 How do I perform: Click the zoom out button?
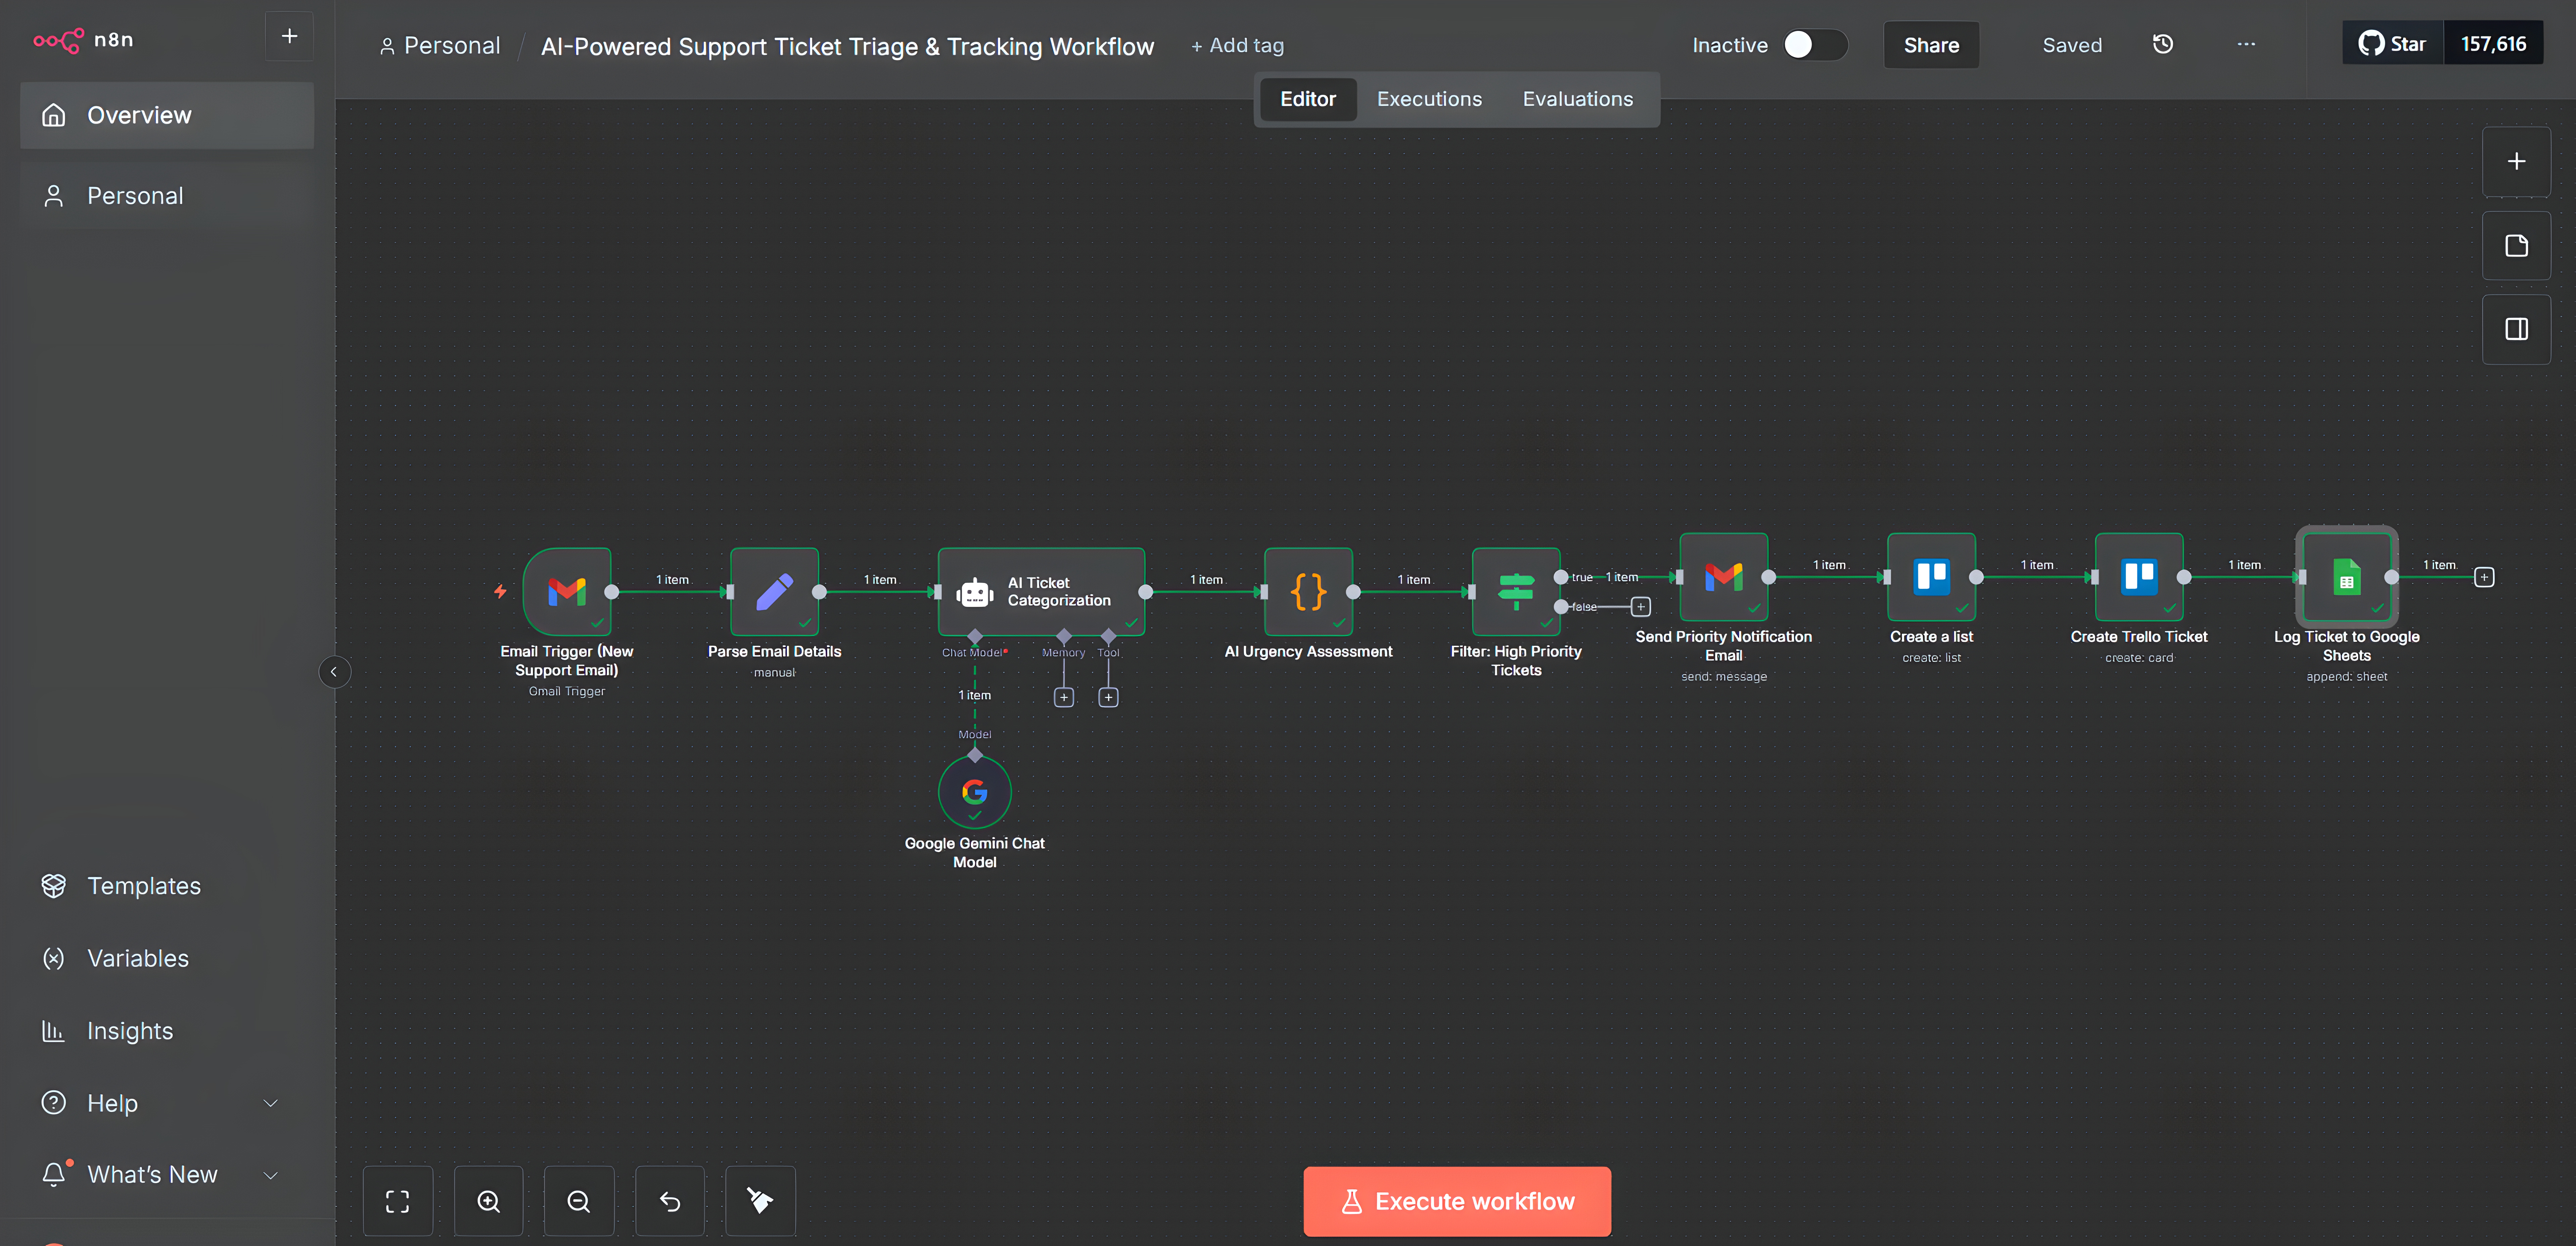pos(579,1201)
